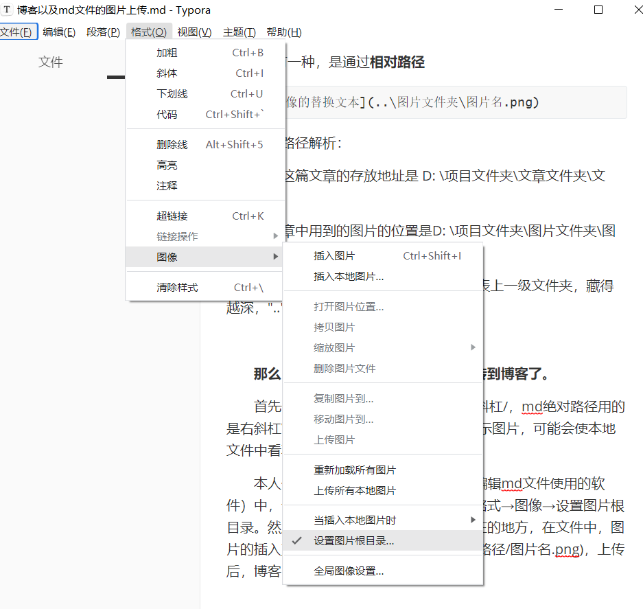The image size is (643, 609).
Task: Toggle checked 设置图片根目录... option
Action: [x=383, y=540]
